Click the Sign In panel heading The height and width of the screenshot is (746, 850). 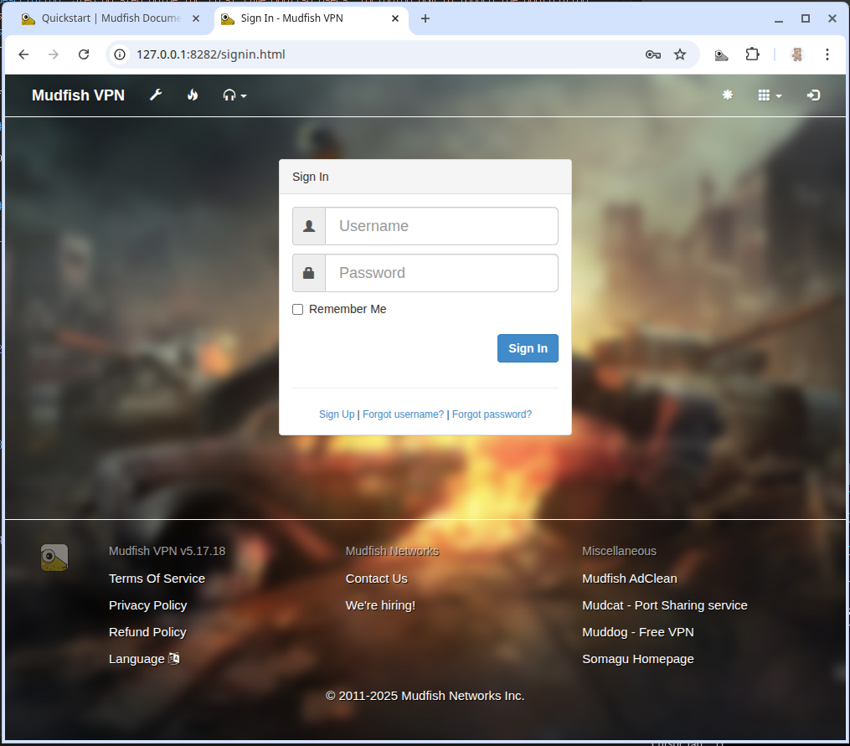point(311,177)
